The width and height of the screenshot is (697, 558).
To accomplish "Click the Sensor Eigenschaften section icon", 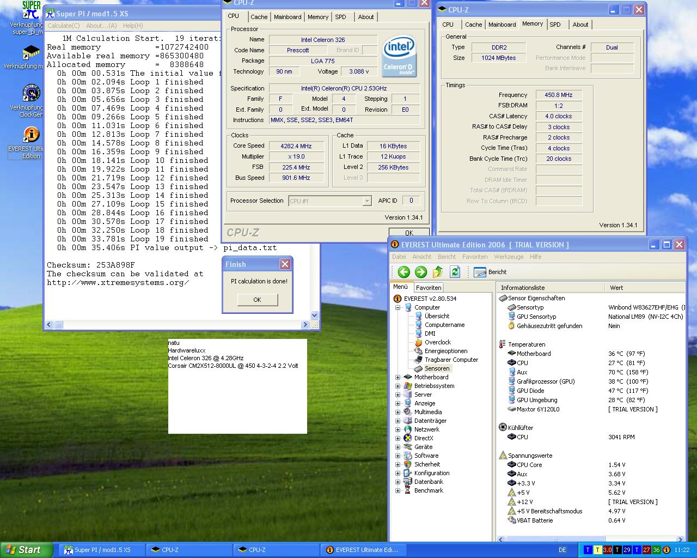I will 503,298.
